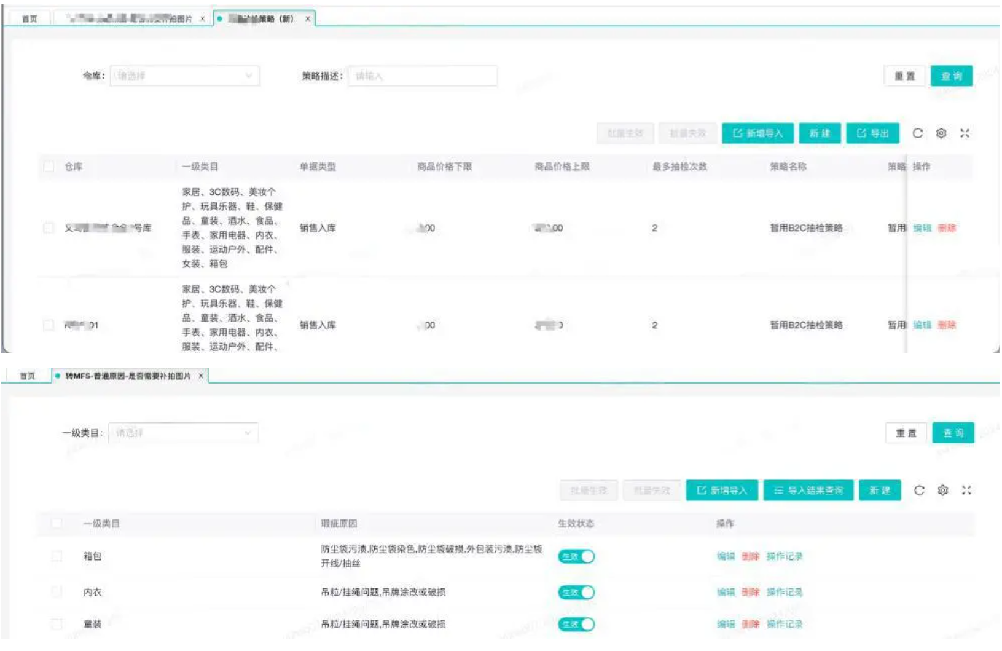Click 重置 next to the 策略描述 filter
This screenshot has width=1002, height=651.
pos(904,76)
